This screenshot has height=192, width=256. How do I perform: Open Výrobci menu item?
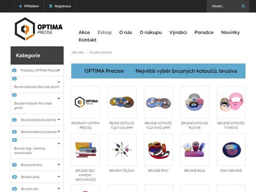178,32
